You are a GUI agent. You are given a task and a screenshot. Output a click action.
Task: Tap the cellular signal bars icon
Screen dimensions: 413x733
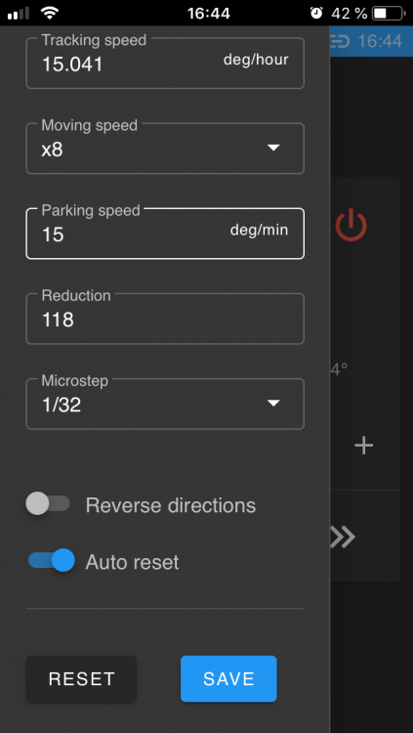tap(19, 13)
